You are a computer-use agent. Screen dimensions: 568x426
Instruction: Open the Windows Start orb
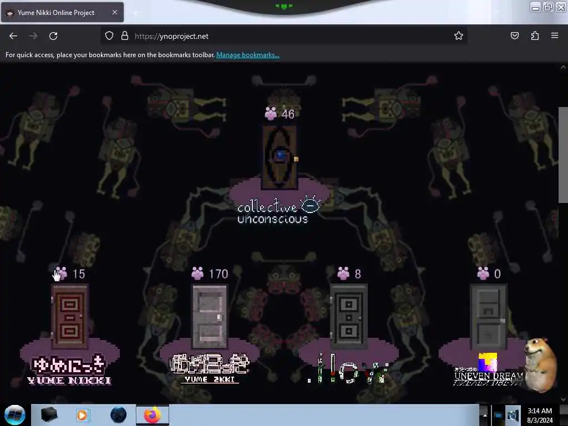tap(14, 415)
